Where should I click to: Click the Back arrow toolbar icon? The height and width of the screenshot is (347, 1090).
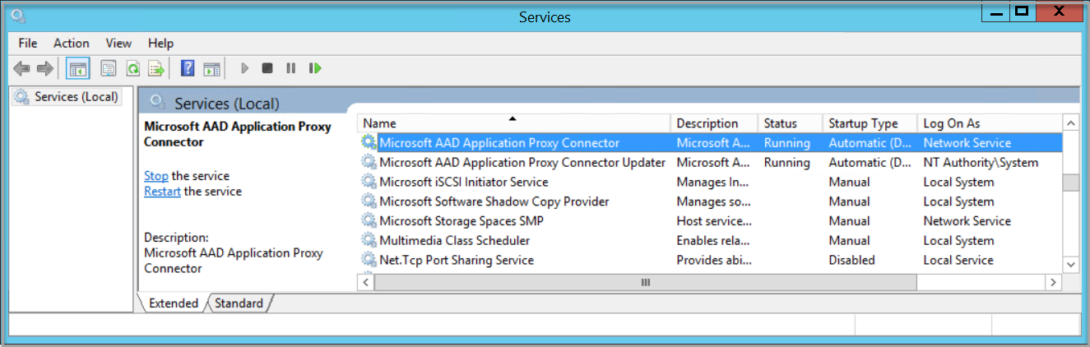coord(21,68)
